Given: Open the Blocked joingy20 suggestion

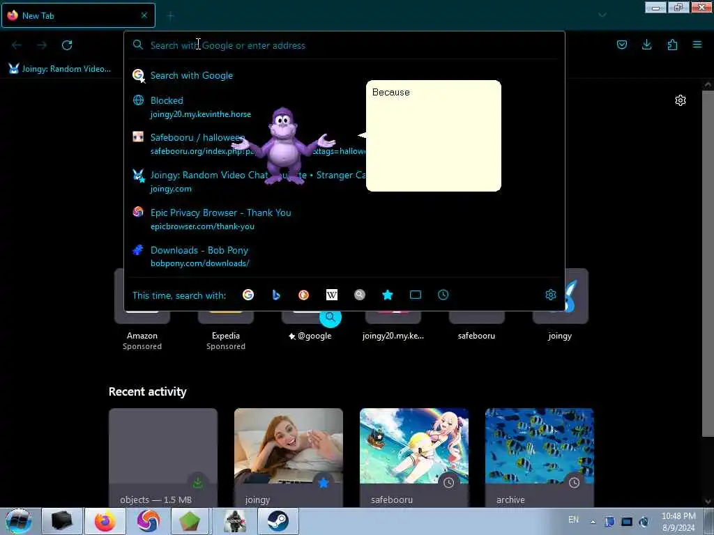Looking at the screenshot, I should point(344,107).
